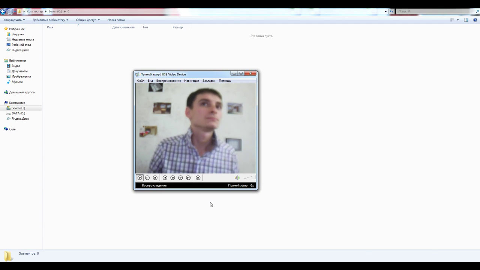Select Компьютер in the navigation pane
This screenshot has height=270, width=480.
tap(17, 102)
